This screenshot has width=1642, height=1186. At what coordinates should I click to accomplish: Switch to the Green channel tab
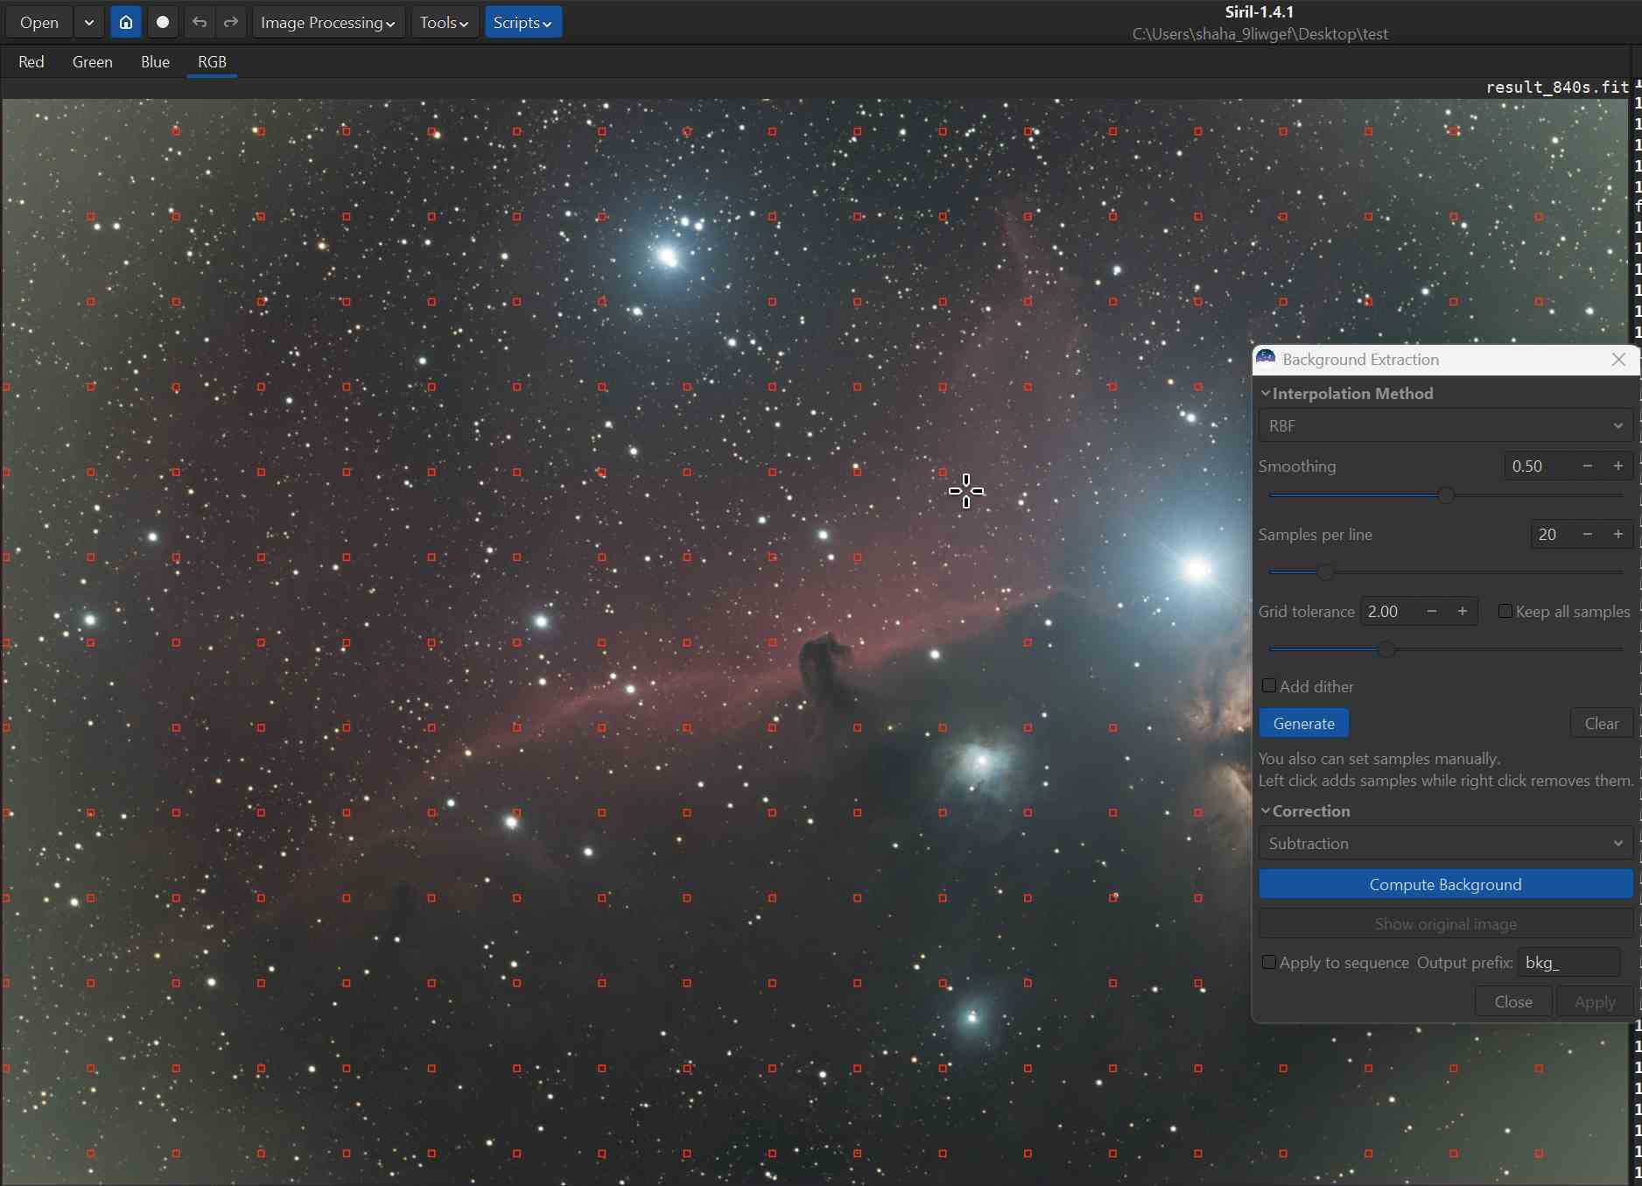[x=92, y=62]
